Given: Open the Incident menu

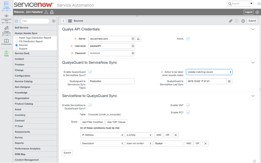Looking at the screenshot, I should (35, 59).
